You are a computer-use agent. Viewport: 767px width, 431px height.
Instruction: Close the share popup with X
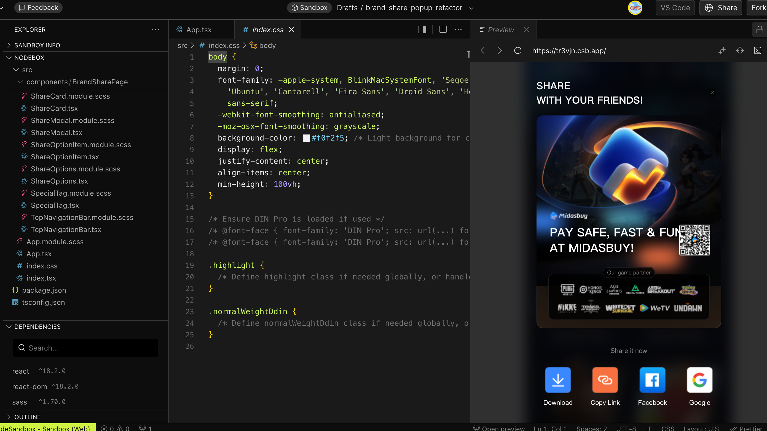coord(712,93)
